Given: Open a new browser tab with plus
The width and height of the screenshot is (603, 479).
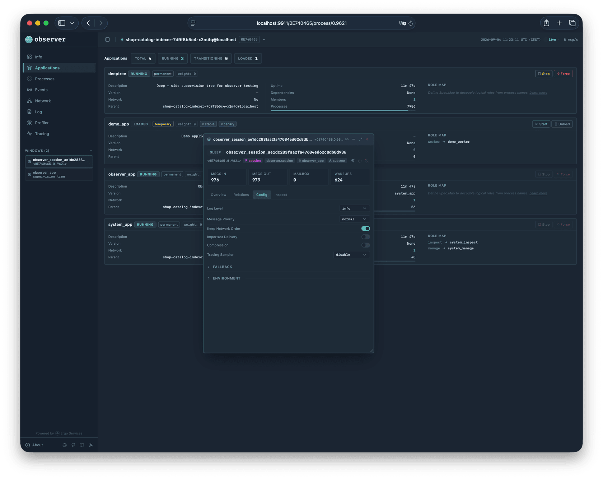Looking at the screenshot, I should pyautogui.click(x=559, y=23).
